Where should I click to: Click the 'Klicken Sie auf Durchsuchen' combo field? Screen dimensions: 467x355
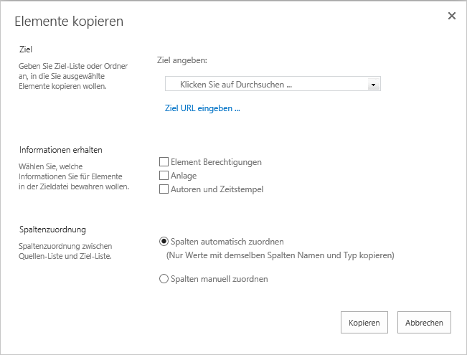point(265,85)
